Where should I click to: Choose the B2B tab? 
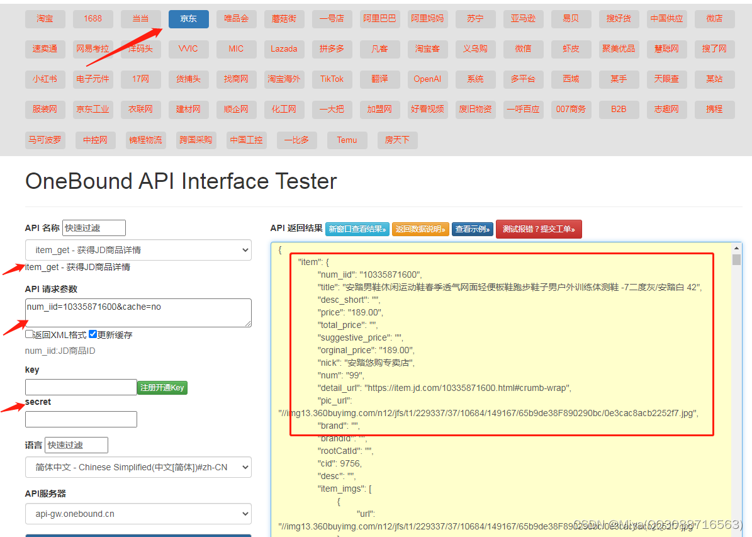click(619, 110)
